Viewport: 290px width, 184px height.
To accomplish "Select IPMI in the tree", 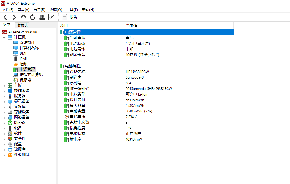I will [23, 58].
